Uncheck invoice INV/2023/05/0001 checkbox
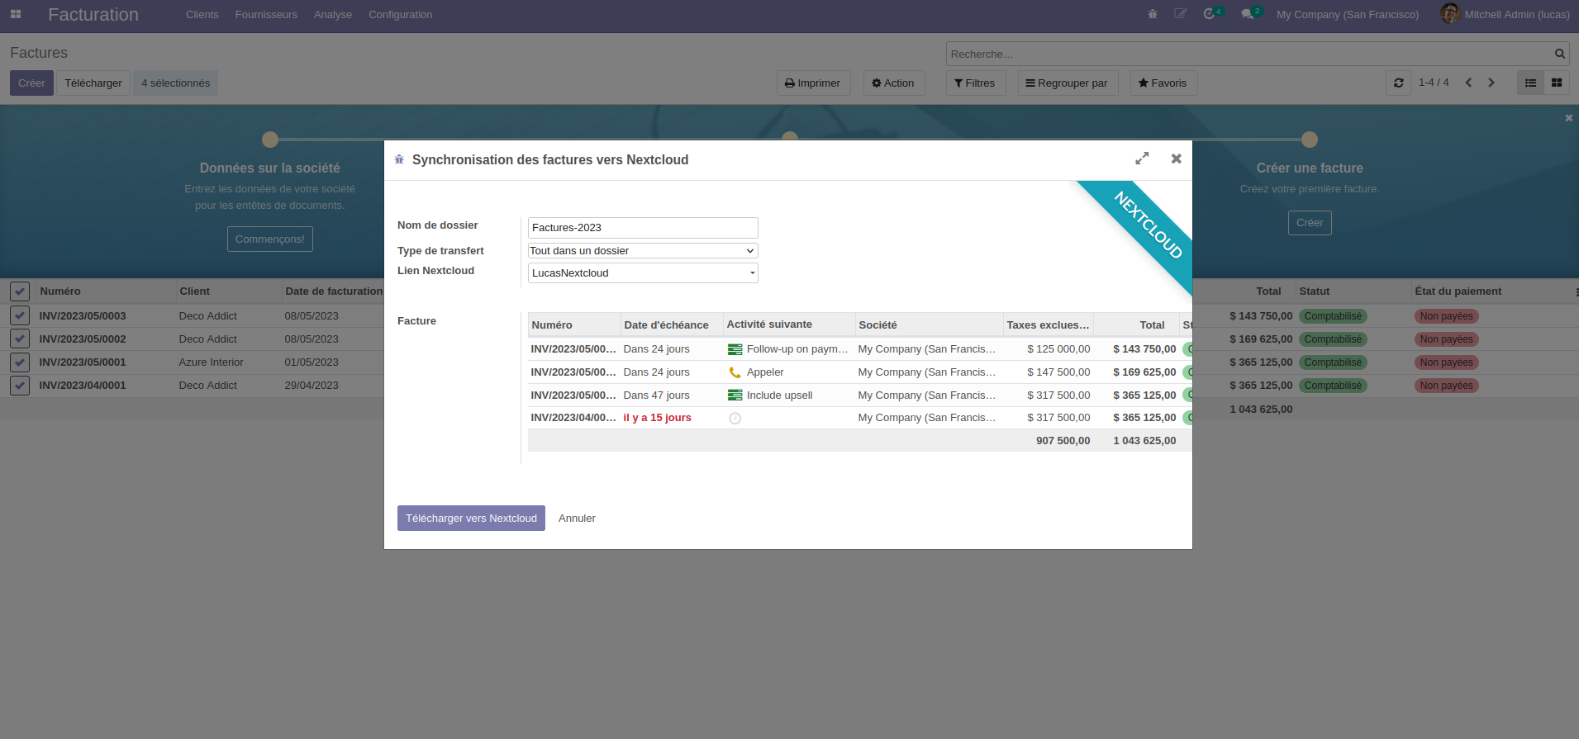This screenshot has width=1579, height=739. 20,362
